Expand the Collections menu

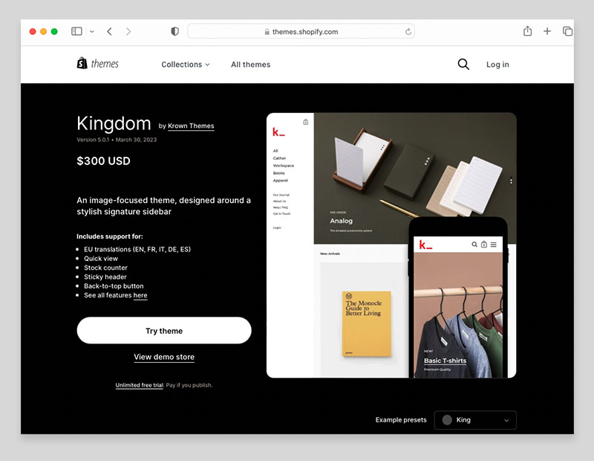tap(185, 65)
